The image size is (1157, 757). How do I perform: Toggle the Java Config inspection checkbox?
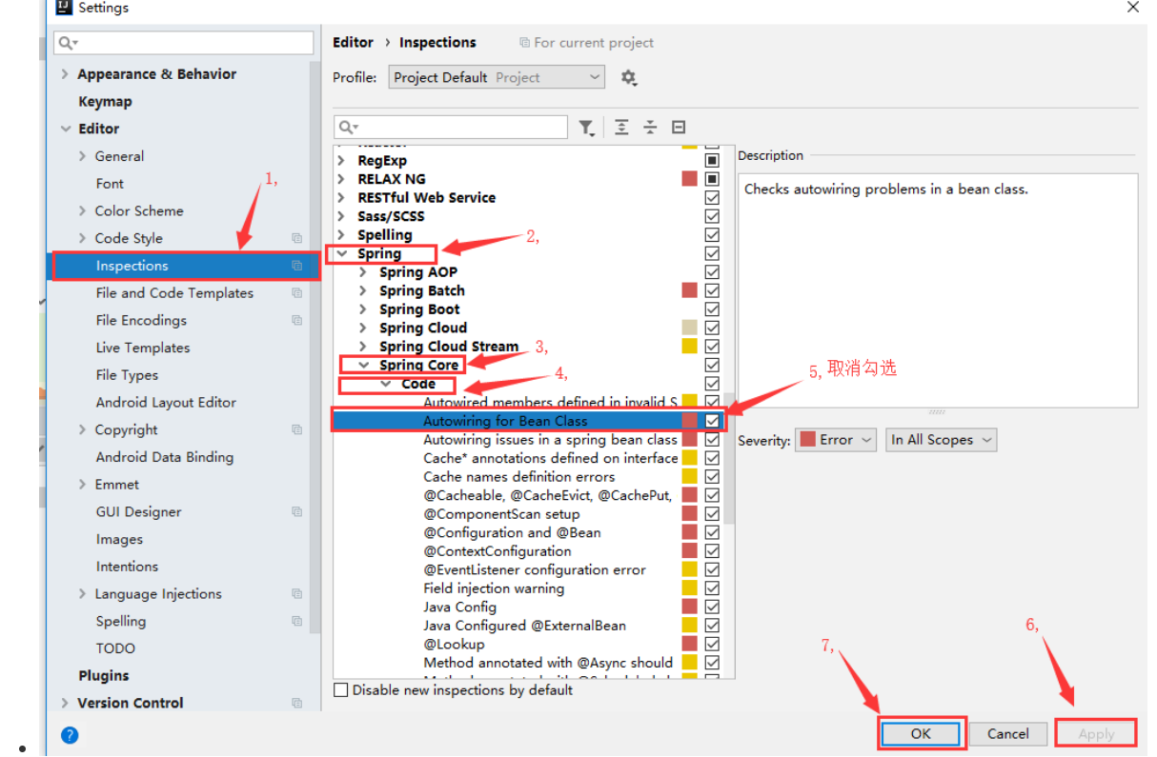[712, 607]
